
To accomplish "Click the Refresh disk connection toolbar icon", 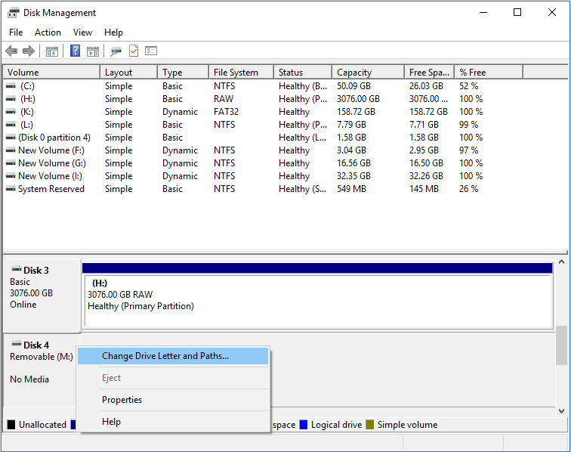I will (x=116, y=51).
